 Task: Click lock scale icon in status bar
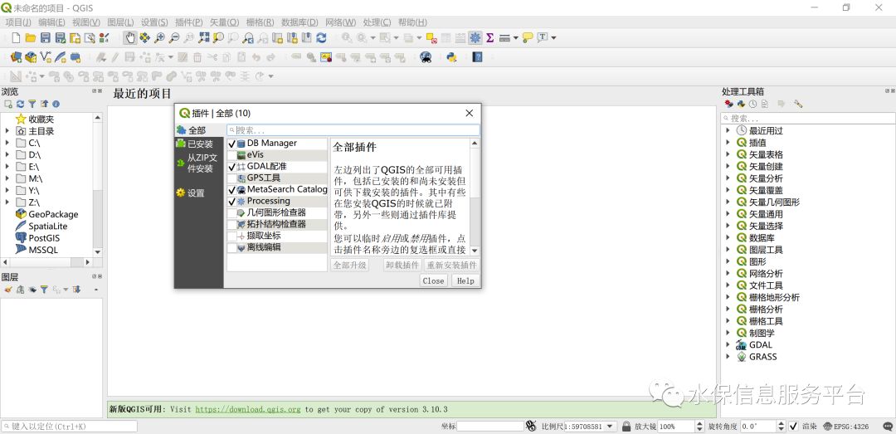[x=626, y=426]
